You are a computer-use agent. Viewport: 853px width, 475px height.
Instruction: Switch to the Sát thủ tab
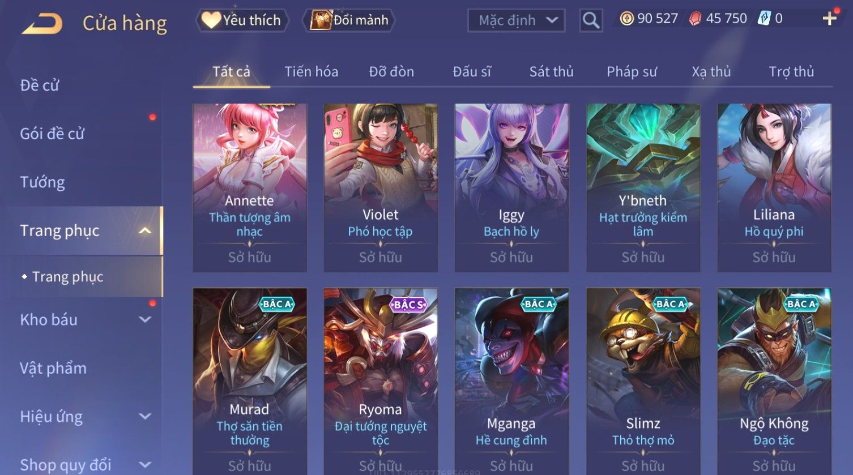click(x=551, y=72)
